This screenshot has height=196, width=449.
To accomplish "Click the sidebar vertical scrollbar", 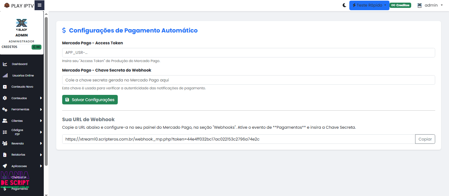I will [x=46, y=91].
